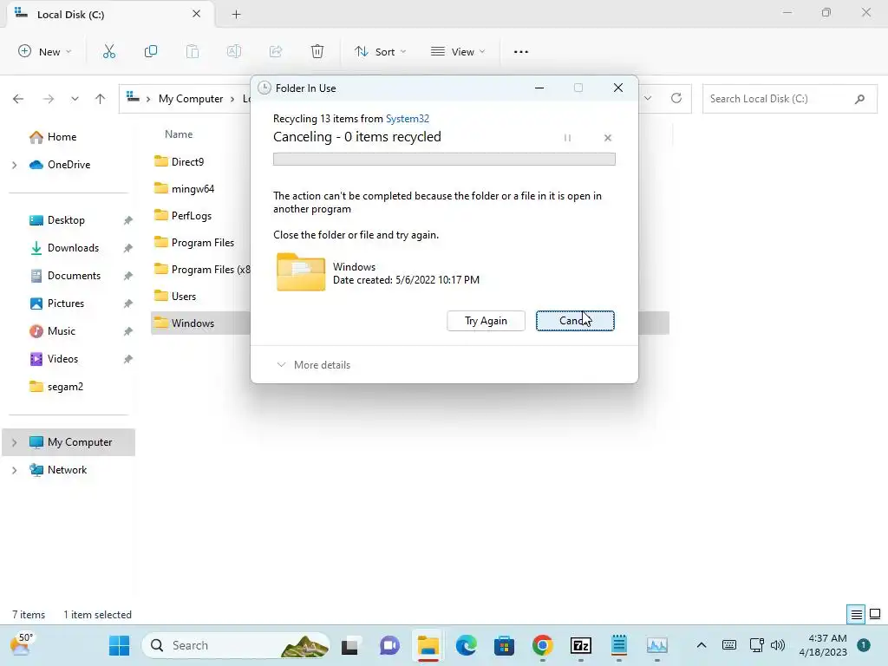Open clock and date flyout

823,645
